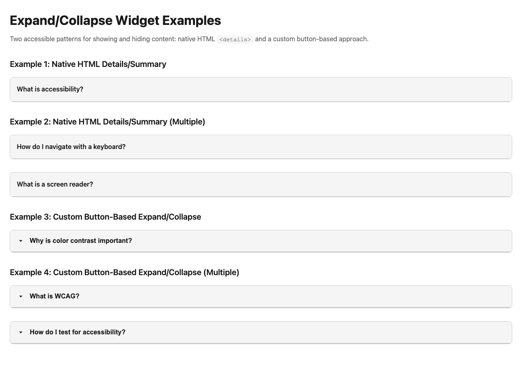522x367 pixels.
Task: Click the 'Example 3: Custom Button-Based Expand/Collapse' heading
Action: [106, 217]
